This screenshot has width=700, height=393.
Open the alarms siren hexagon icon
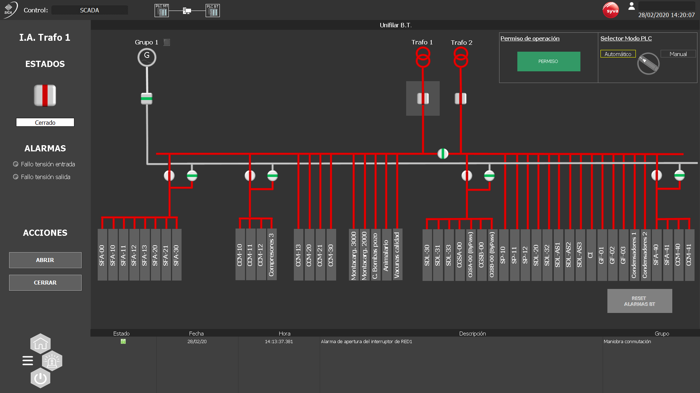[52, 361]
